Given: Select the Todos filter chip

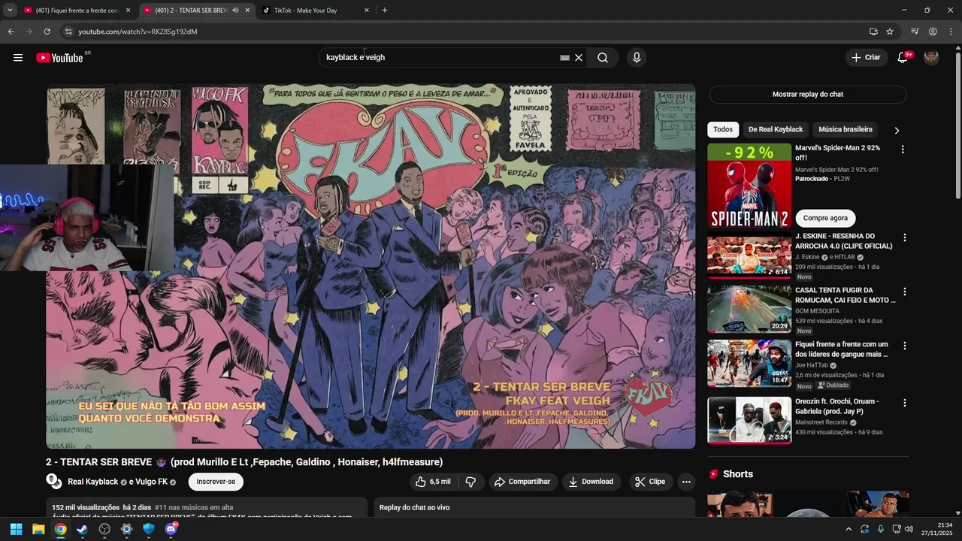Looking at the screenshot, I should tap(723, 130).
